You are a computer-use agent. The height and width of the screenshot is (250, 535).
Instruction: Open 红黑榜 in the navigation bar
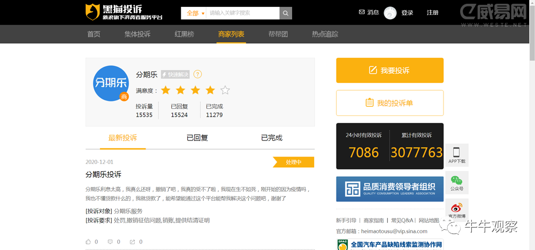click(x=184, y=34)
